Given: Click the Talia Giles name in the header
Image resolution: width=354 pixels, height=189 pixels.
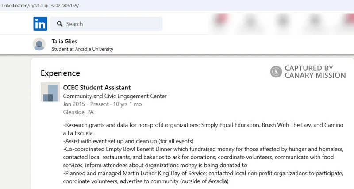Looking at the screenshot, I should click(x=64, y=41).
